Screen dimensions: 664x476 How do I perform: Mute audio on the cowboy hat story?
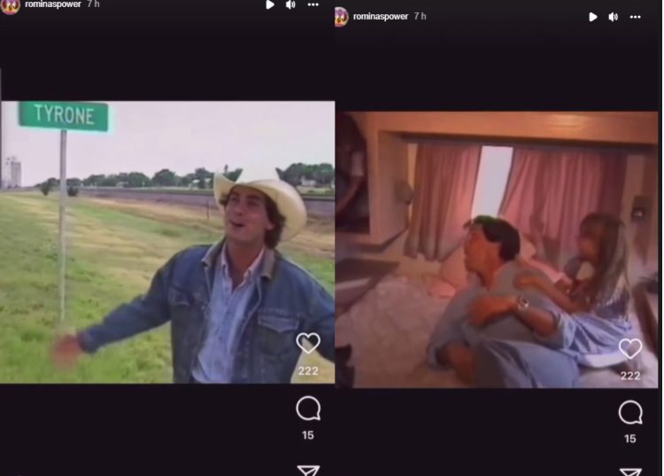[x=290, y=5]
